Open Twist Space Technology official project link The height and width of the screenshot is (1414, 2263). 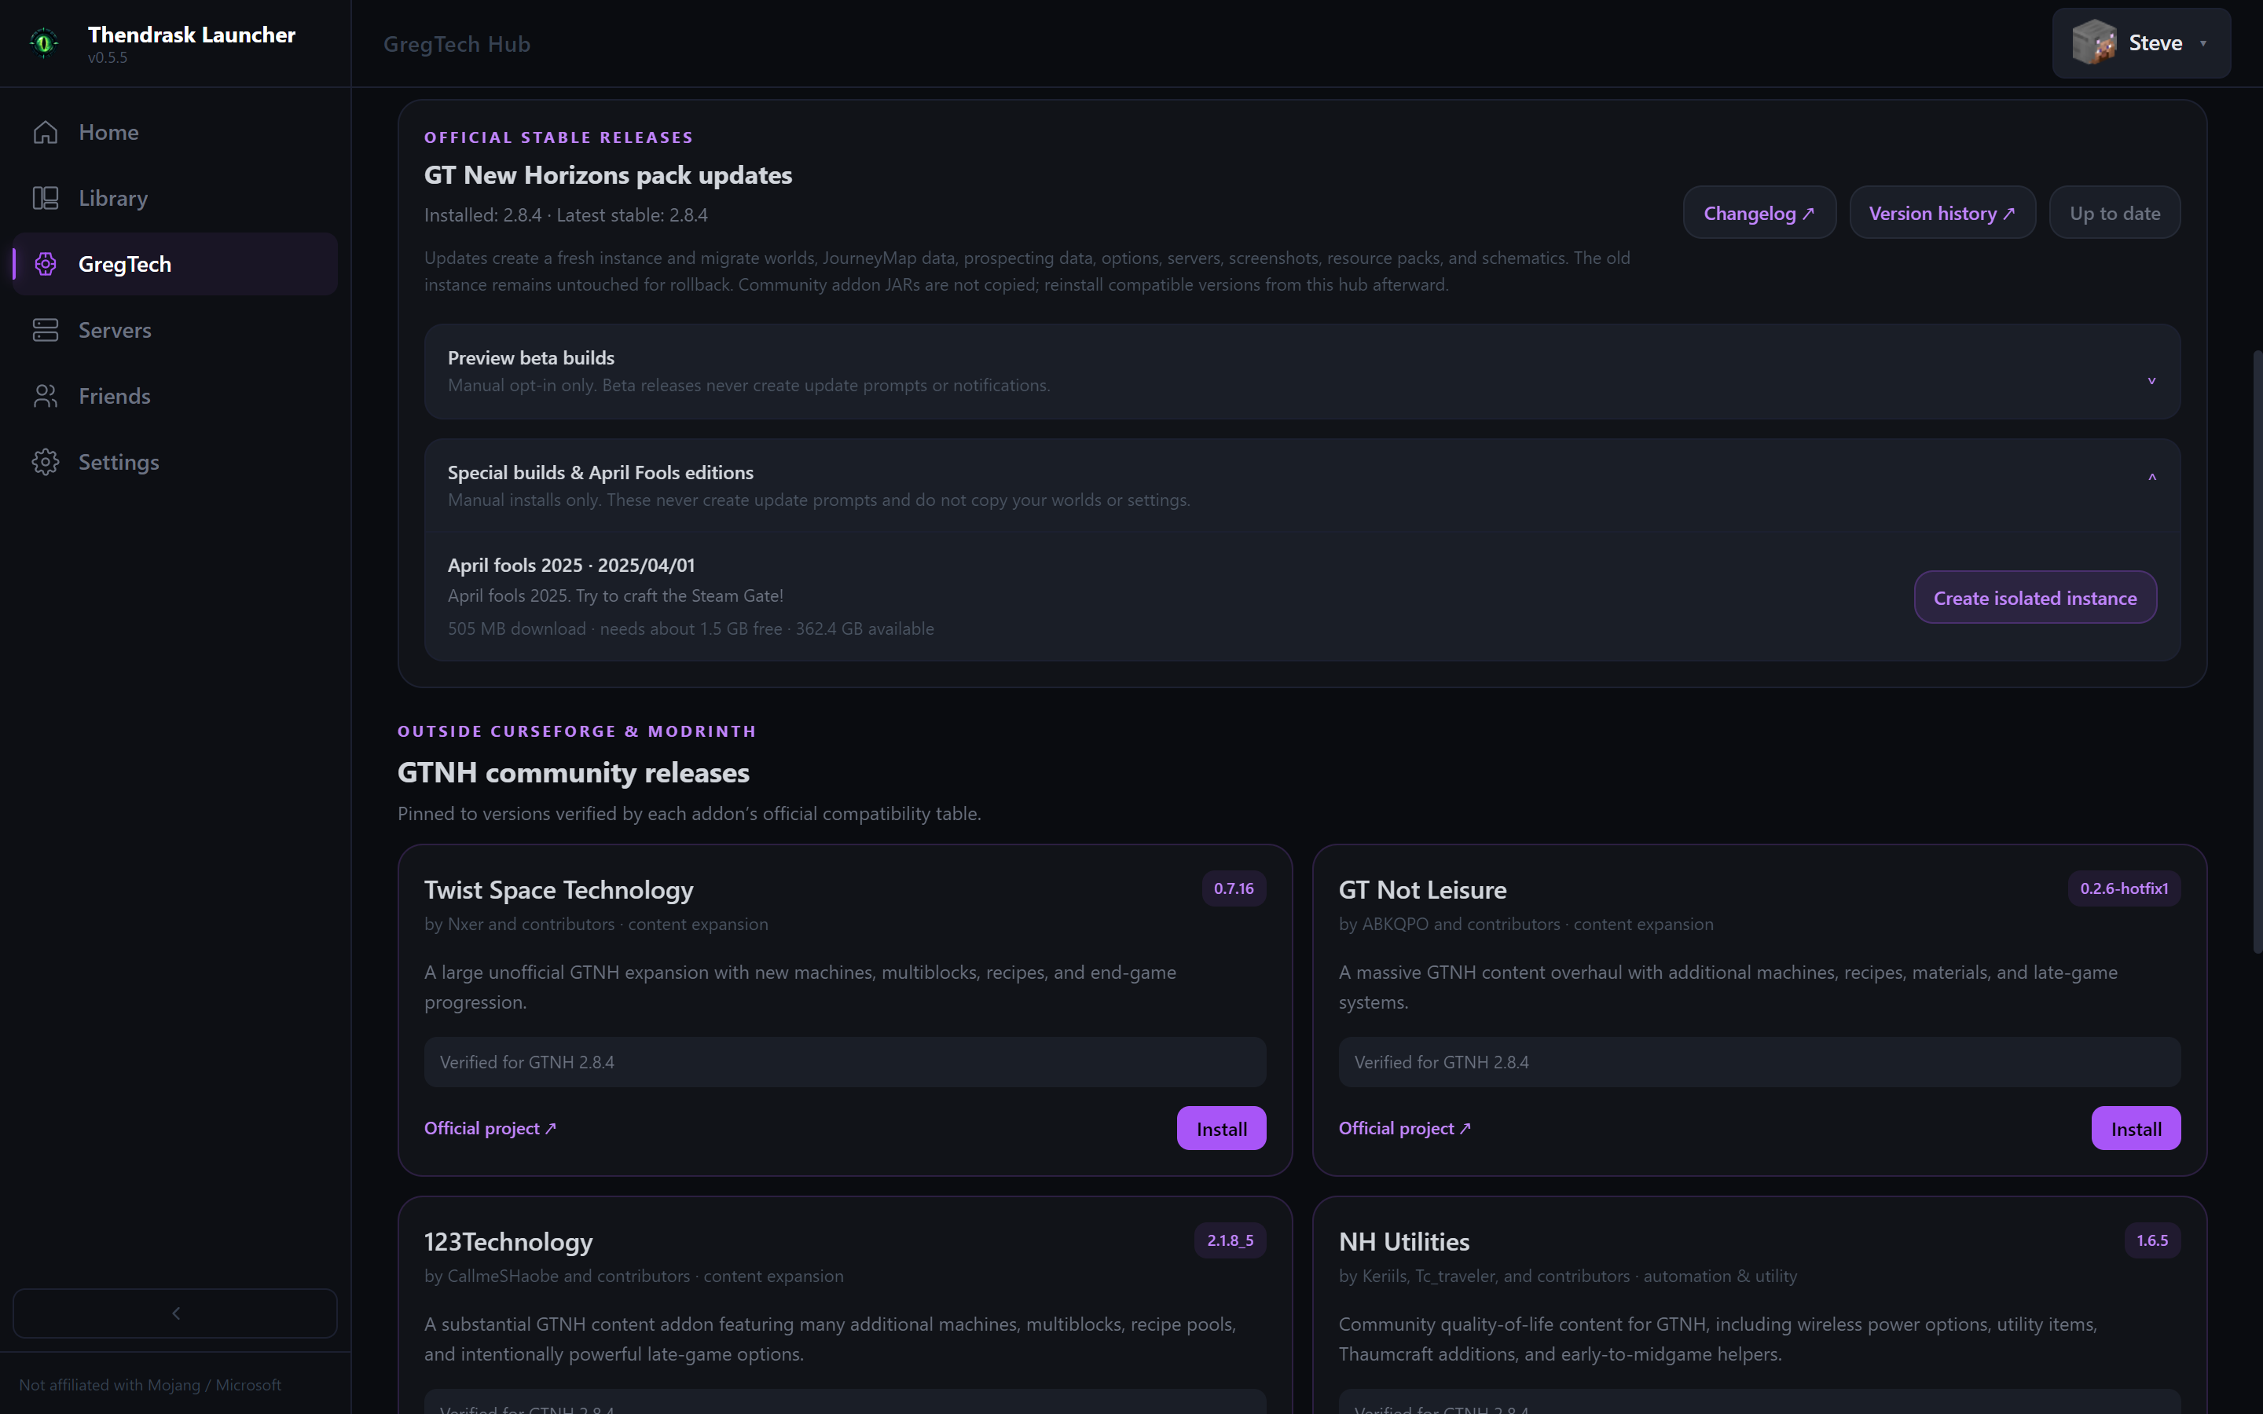(x=490, y=1129)
